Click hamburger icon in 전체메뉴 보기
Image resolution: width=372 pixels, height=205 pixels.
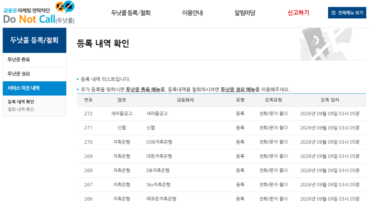click(x=333, y=13)
